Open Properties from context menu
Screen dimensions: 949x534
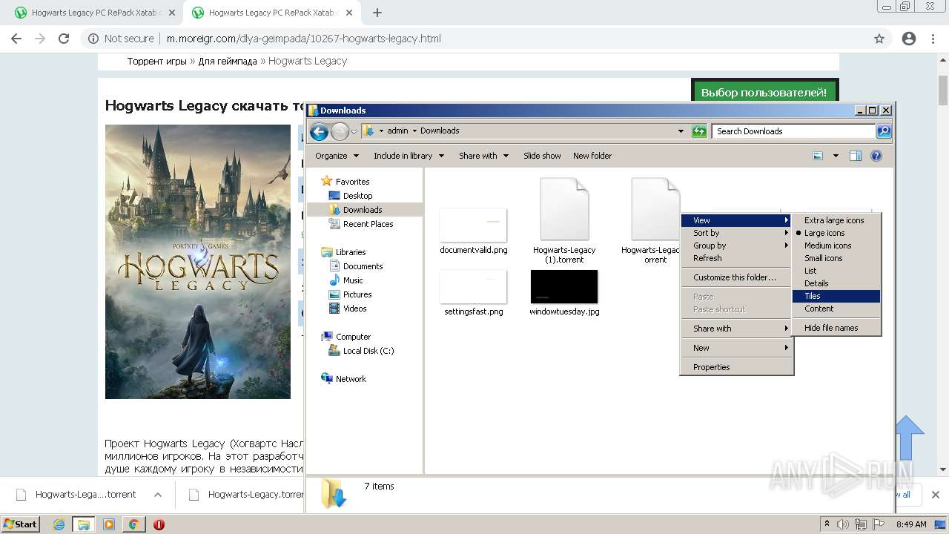737,367
